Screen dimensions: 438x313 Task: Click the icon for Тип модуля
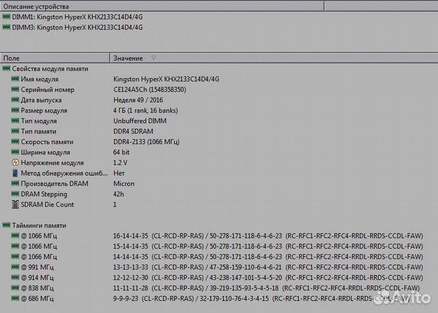15,120
